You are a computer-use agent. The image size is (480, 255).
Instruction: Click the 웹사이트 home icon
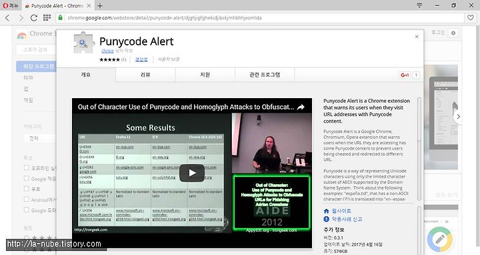coord(326,211)
